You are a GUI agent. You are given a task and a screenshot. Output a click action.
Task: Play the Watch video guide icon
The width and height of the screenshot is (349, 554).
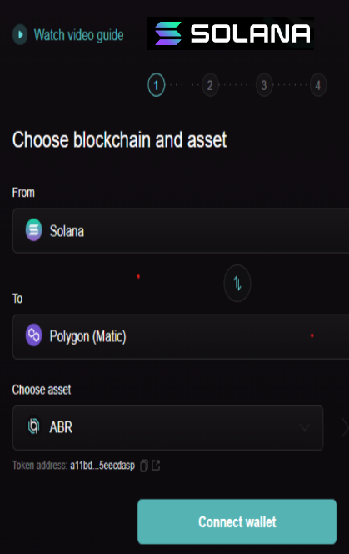coord(20,35)
